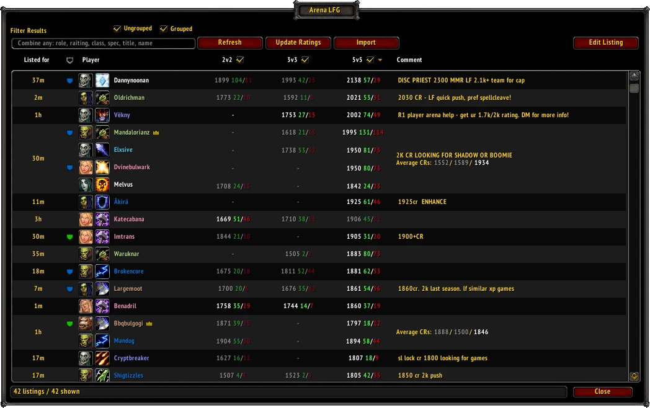This screenshot has height=408, width=650.
Task: Click Vëkny's demon spec icon
Action: pyautogui.click(x=102, y=115)
